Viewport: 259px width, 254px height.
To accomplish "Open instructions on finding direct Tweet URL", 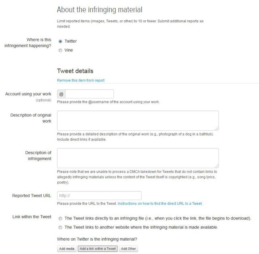I will point(160,204).
